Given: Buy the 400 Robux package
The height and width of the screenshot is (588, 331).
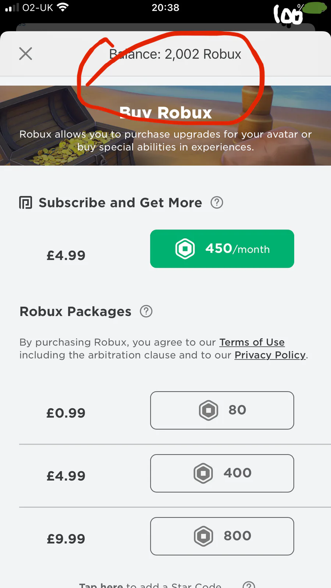Looking at the screenshot, I should (x=222, y=473).
